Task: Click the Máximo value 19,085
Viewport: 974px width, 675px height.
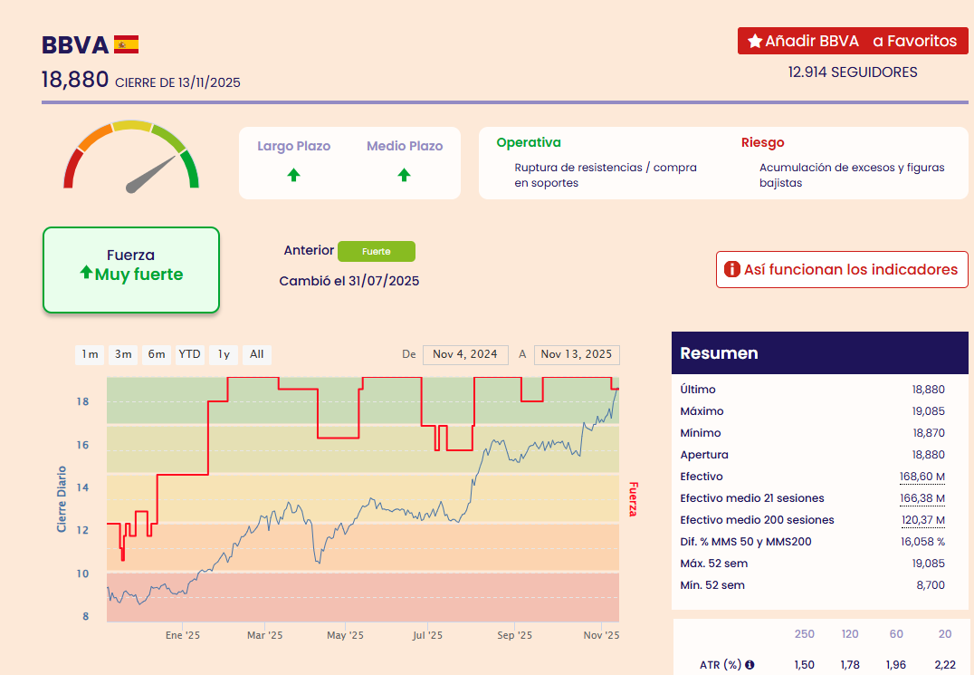Action: tap(928, 411)
